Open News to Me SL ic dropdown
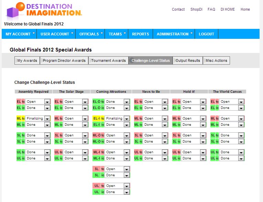Image resolution: width=263 pixels, height=202 pixels. point(155,142)
